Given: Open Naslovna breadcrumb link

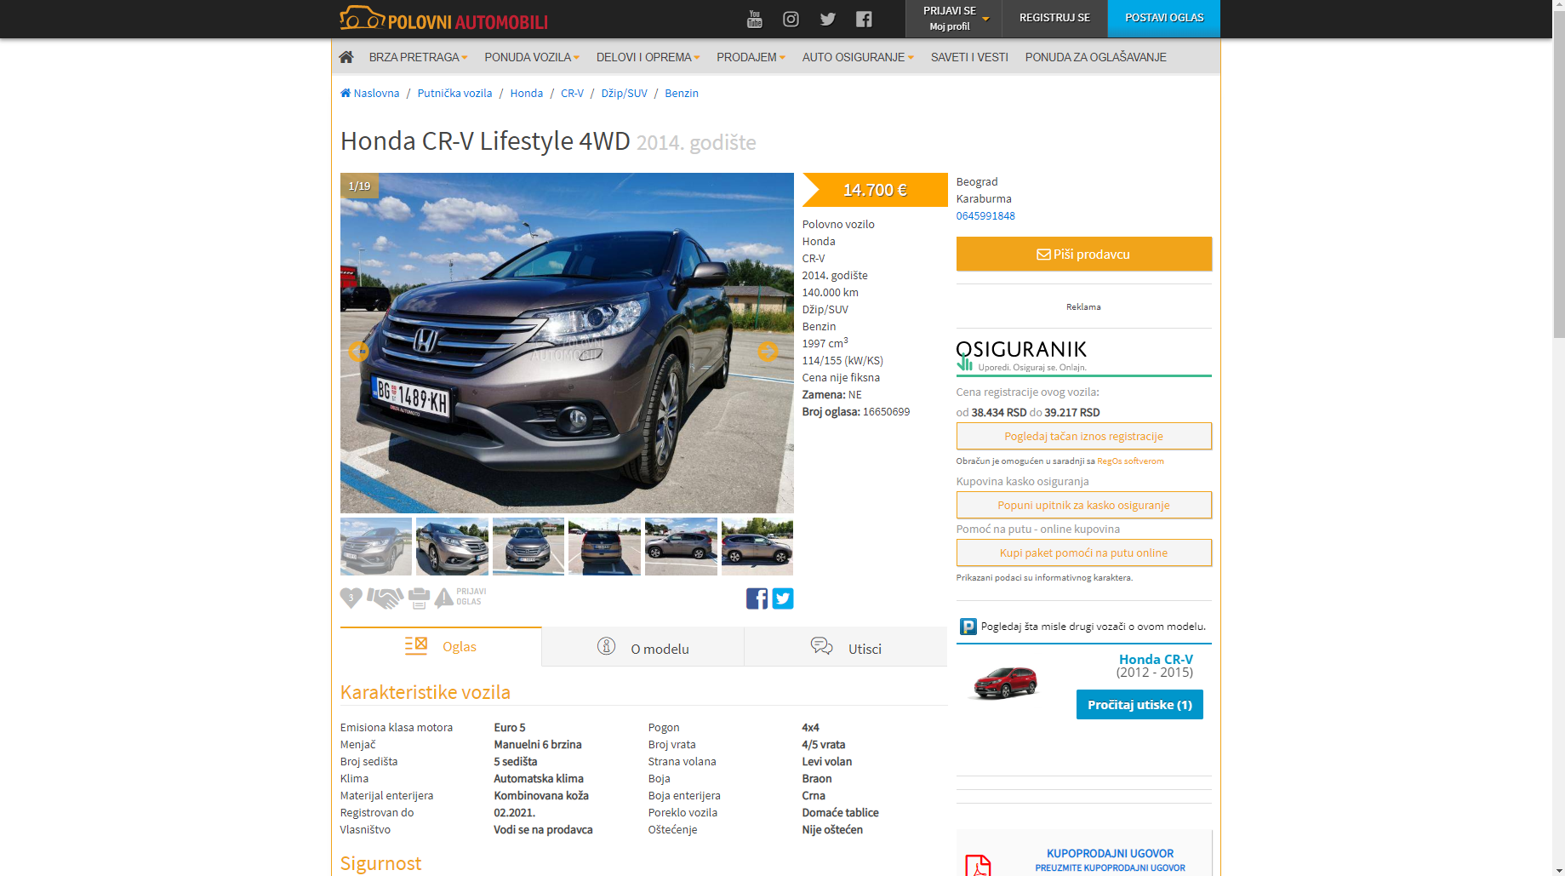Looking at the screenshot, I should click(369, 93).
